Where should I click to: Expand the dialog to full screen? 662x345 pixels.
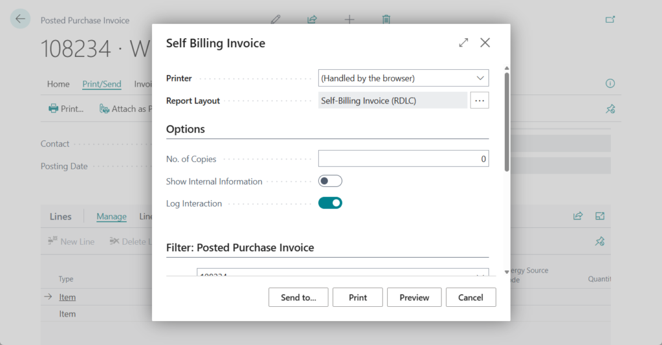tap(464, 43)
